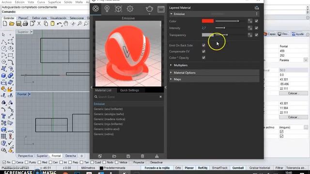The width and height of the screenshot is (310, 174).
Task: Collapse the right panel arrow beside preview
Action: (x=166, y=87)
